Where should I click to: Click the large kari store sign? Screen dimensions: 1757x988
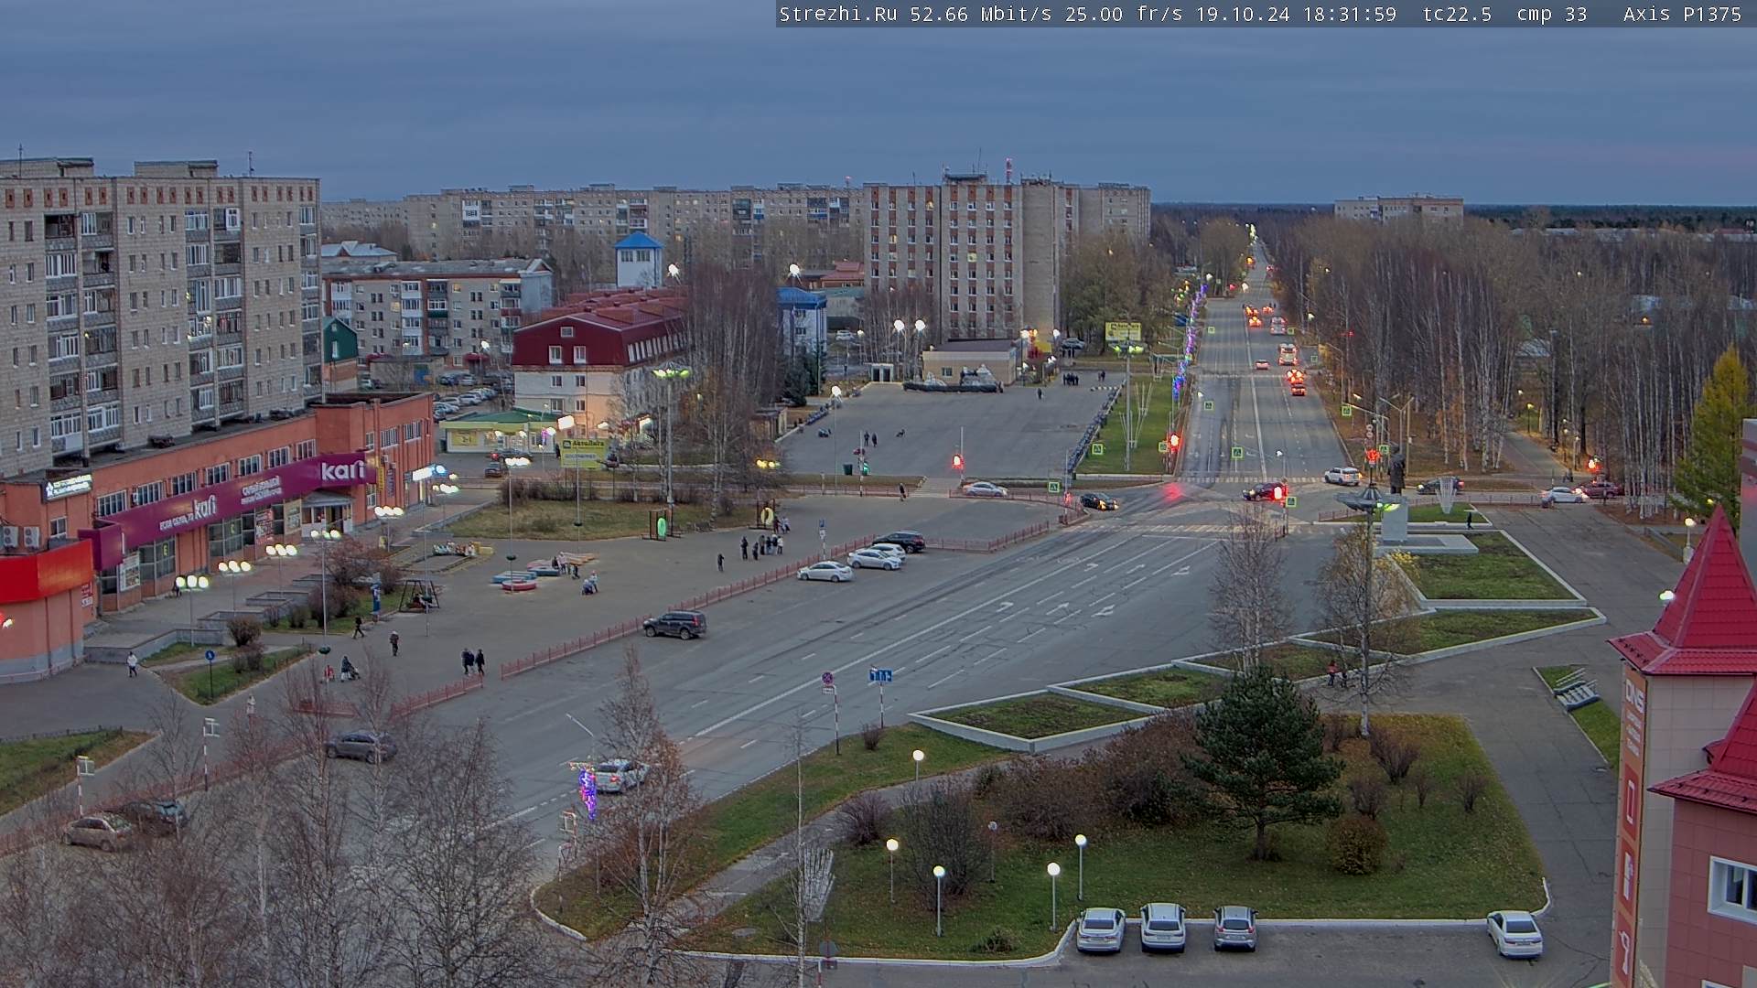343,471
